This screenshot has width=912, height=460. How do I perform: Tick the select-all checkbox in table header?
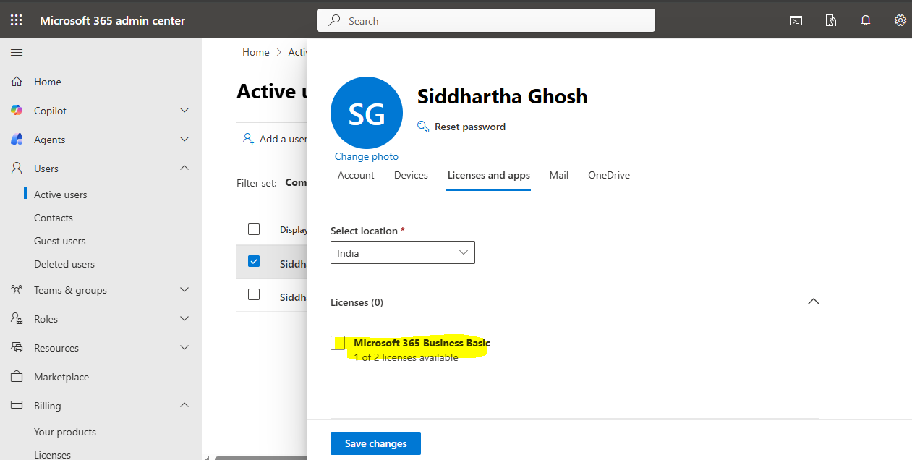(254, 229)
